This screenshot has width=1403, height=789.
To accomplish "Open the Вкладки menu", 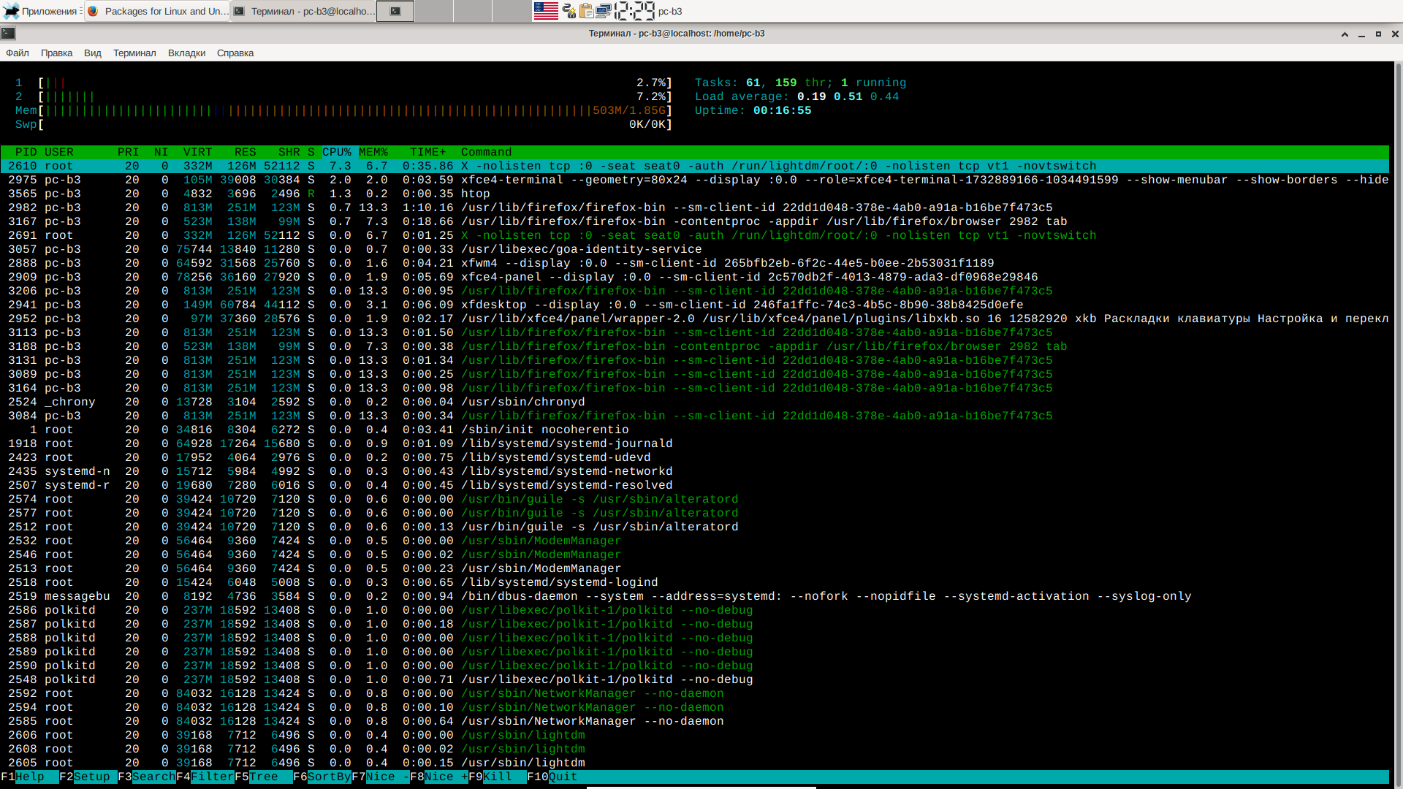I will [x=186, y=53].
